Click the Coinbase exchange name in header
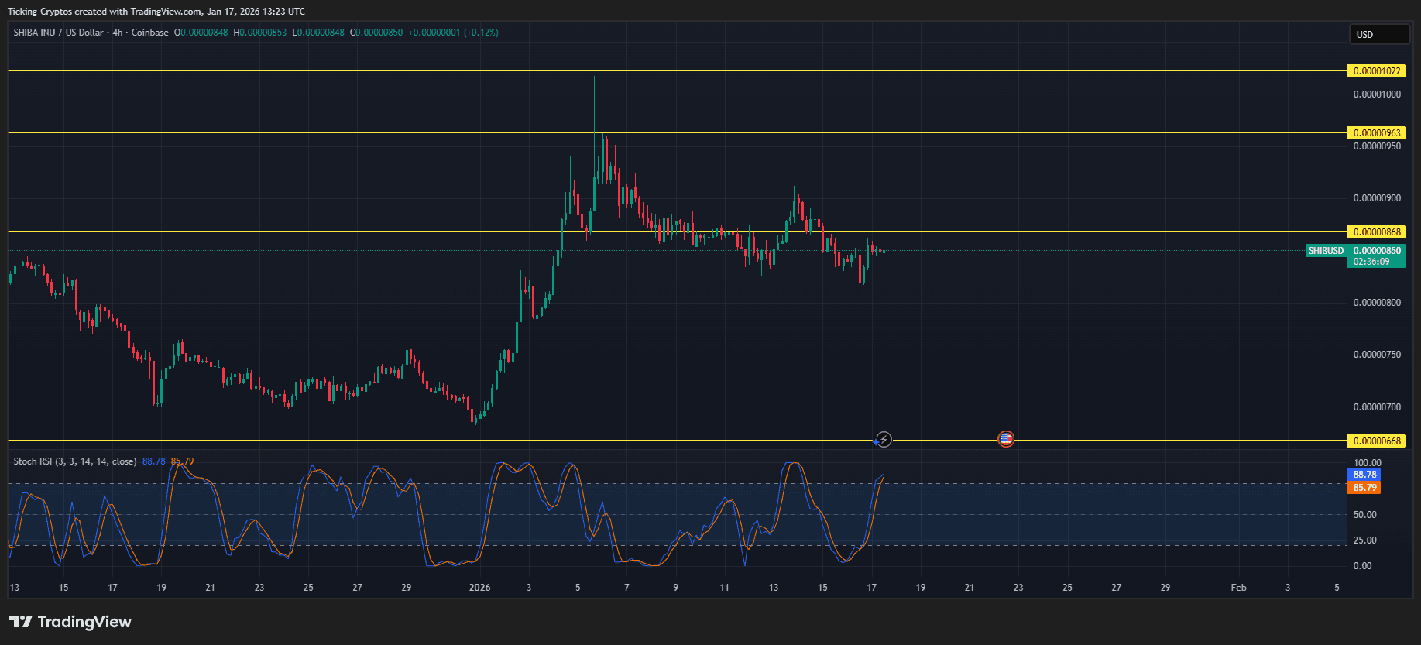The width and height of the screenshot is (1421, 645). pos(149,33)
